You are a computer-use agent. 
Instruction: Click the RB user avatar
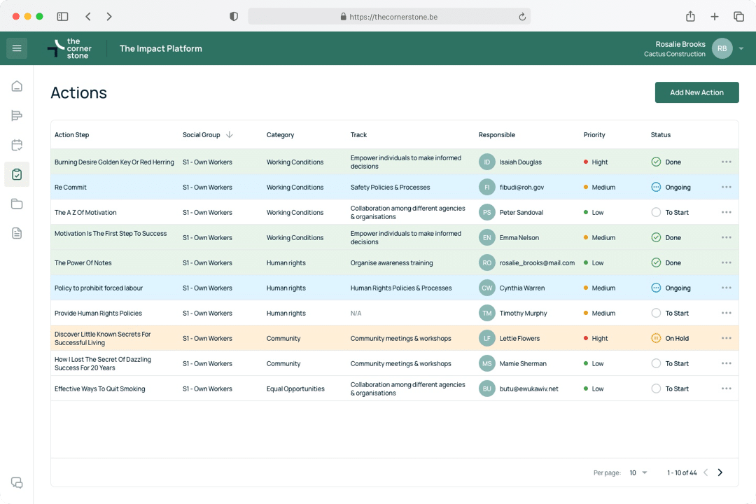tap(722, 48)
